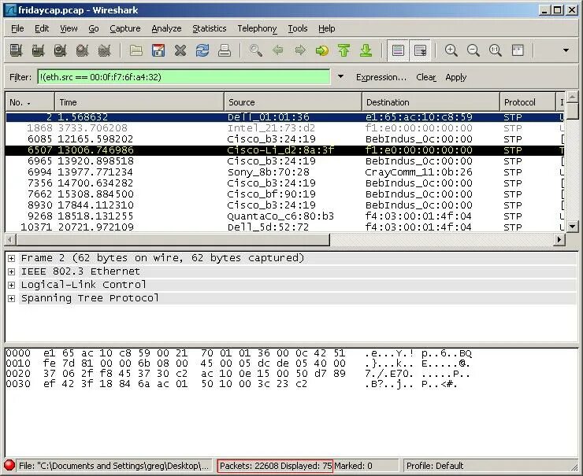Jump to last packet icon
Image resolution: width=583 pixels, height=476 pixels.
[366, 50]
